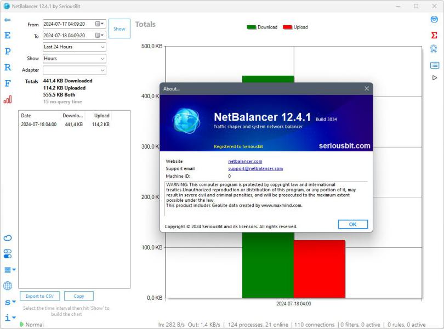444x329 pixels.
Task: Click the red Upload legend swatch
Action: (287, 27)
